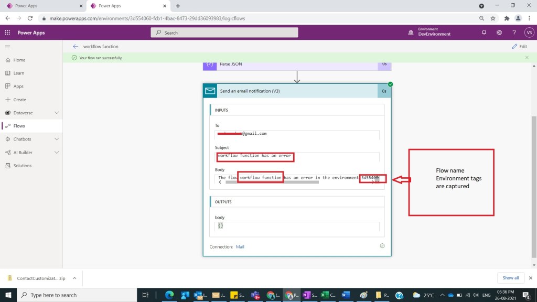Click the Edit pencil button
537x302 pixels.
click(519, 47)
